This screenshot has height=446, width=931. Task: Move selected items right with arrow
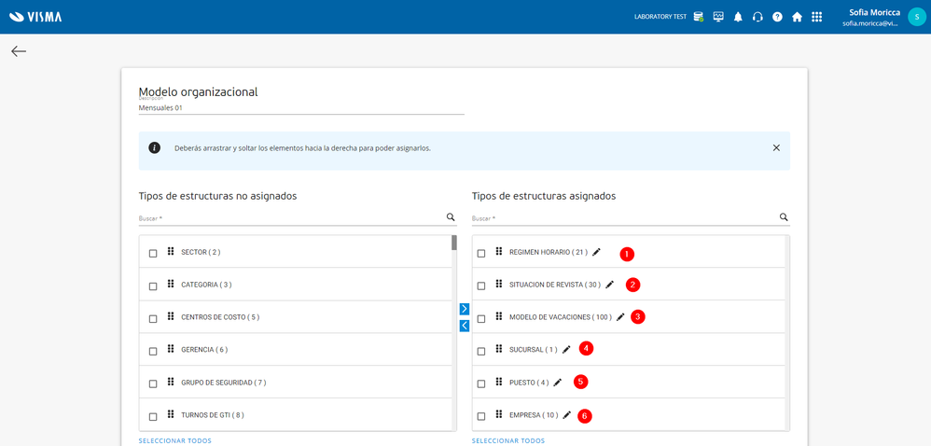click(x=465, y=309)
